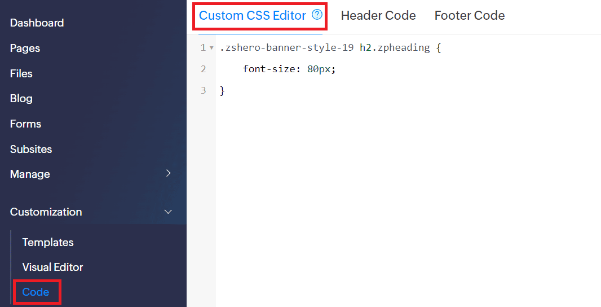Open the help icon beside Custom CSS Editor

317,15
